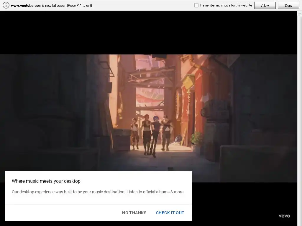
Task: Click 'Where music meets your desktop' heading
Action: pyautogui.click(x=46, y=181)
